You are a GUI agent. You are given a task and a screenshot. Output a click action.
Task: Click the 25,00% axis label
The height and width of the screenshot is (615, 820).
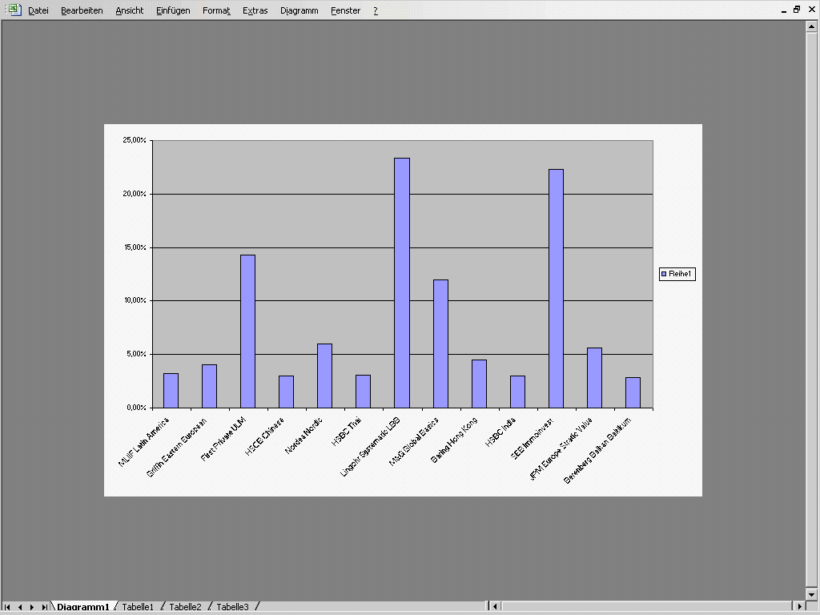coord(135,140)
